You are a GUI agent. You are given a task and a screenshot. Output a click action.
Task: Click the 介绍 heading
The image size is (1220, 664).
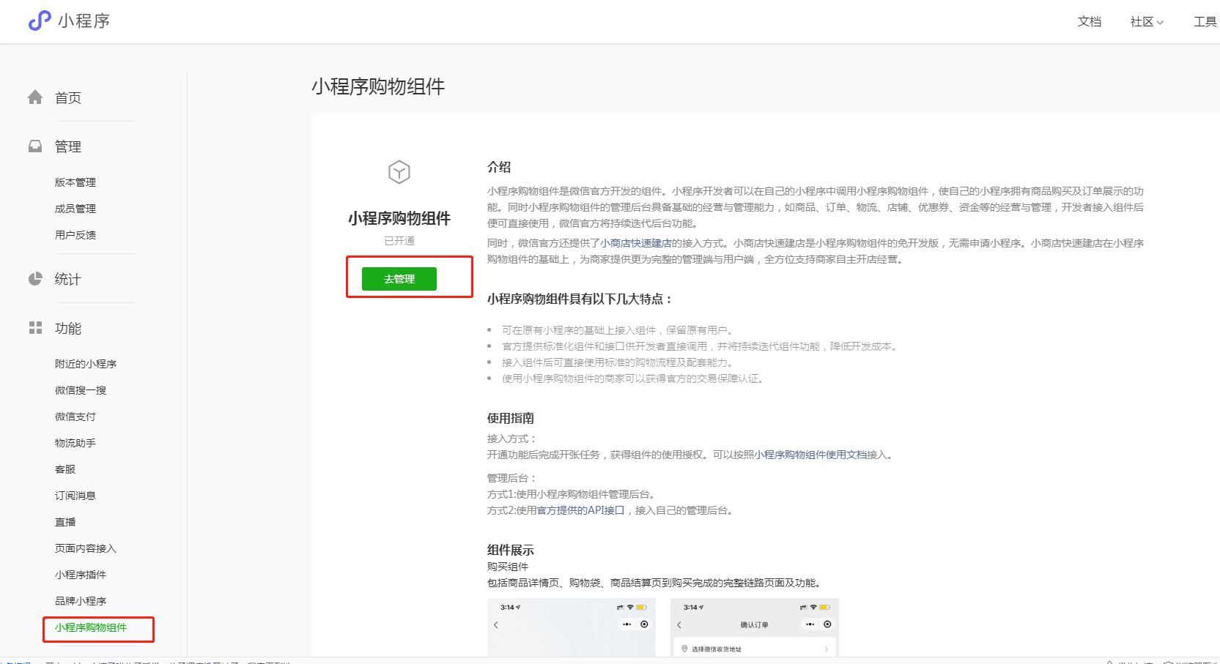tap(499, 167)
